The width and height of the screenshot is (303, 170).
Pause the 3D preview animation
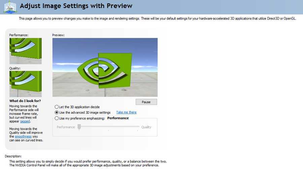pyautogui.click(x=146, y=102)
